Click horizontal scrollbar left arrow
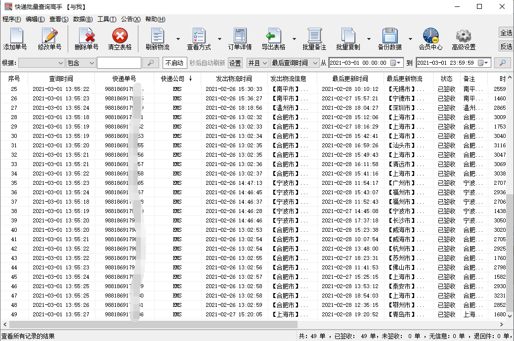 point(5,324)
